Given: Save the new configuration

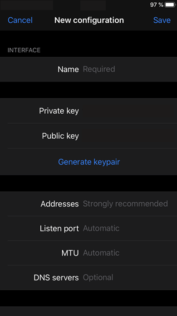Looking at the screenshot, I should 162,20.
